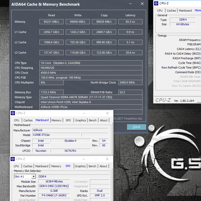The image size is (201, 201).
Task: Open the Memory tab in the Mainboard window
Action: click(56, 120)
